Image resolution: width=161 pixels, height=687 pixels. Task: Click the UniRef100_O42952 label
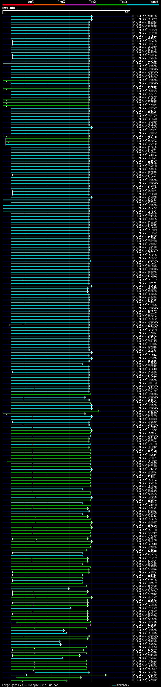point(145,550)
